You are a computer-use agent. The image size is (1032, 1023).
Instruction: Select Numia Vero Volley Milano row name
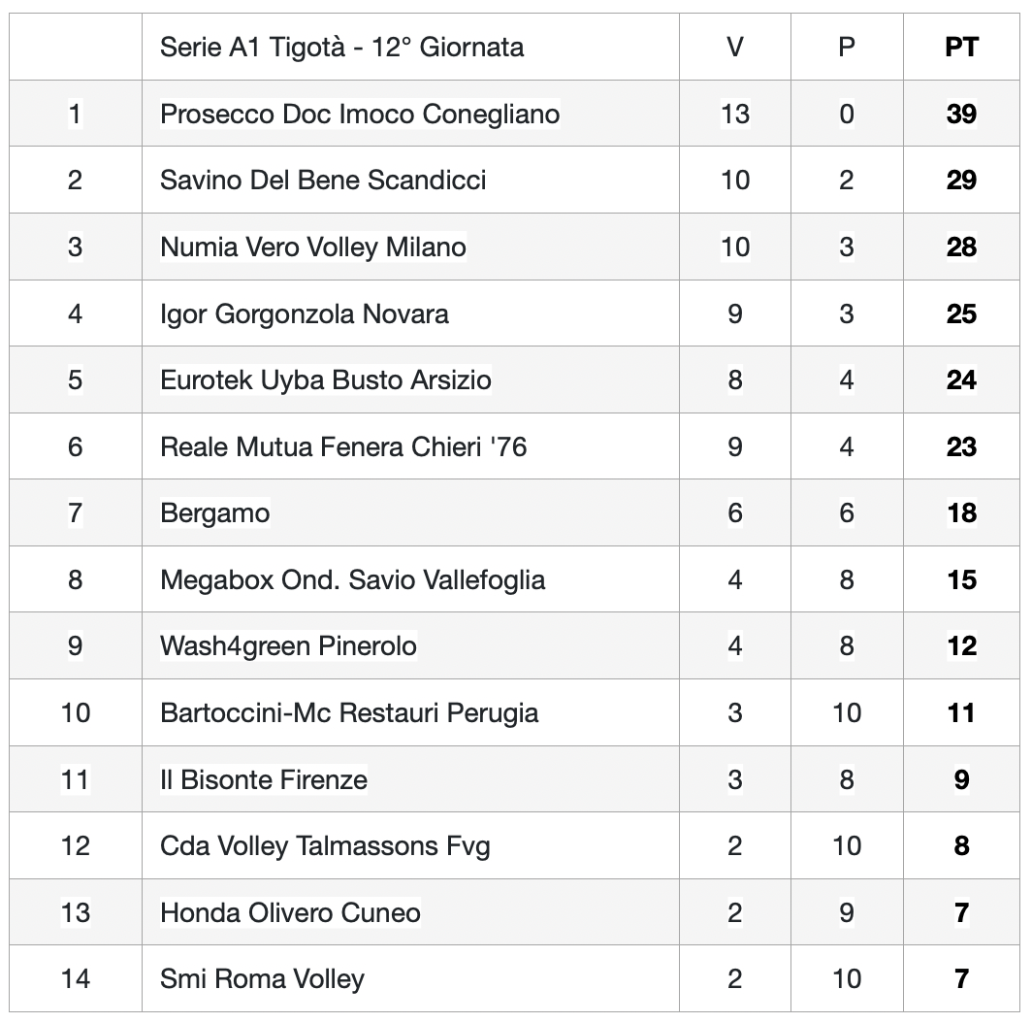tap(312, 247)
